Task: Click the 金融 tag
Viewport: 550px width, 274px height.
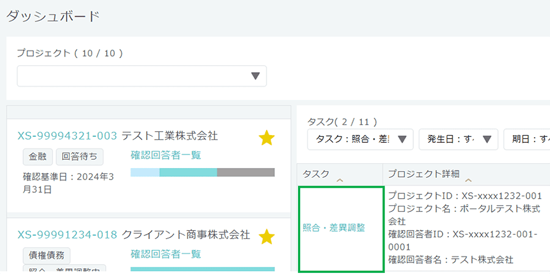Action: [37, 156]
